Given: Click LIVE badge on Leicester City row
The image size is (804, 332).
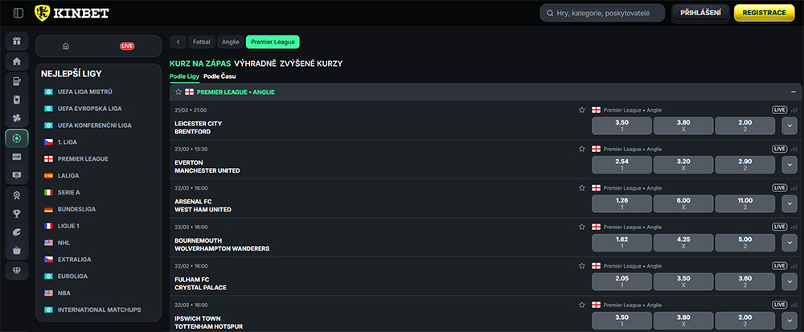Looking at the screenshot, I should (779, 109).
